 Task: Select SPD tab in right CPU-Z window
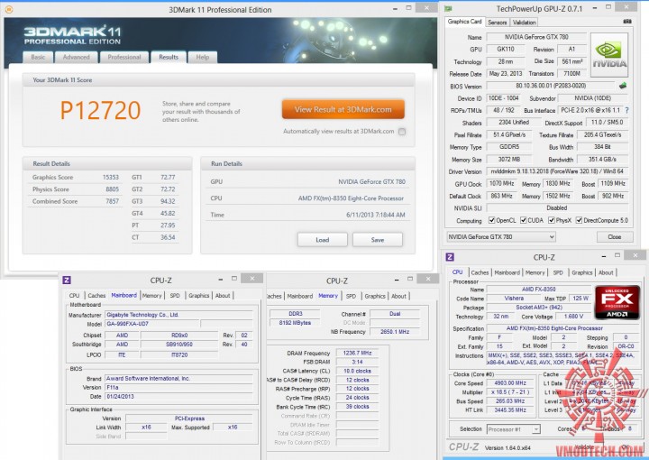point(558,272)
